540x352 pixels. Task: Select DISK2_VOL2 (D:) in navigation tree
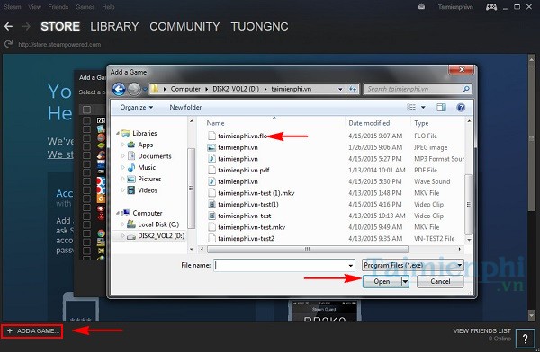(x=161, y=236)
